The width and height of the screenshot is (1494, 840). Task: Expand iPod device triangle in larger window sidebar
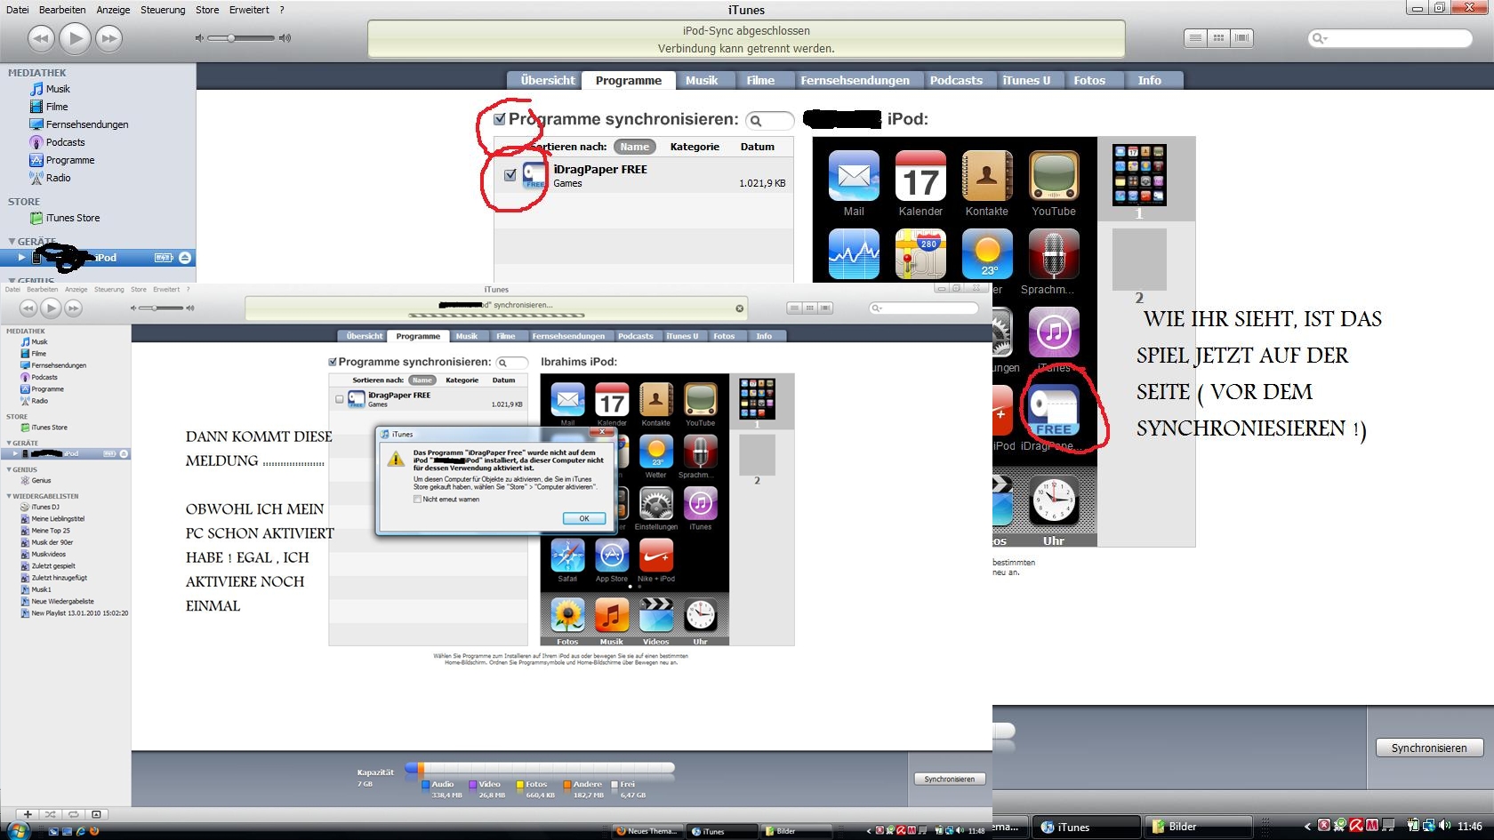pyautogui.click(x=22, y=258)
